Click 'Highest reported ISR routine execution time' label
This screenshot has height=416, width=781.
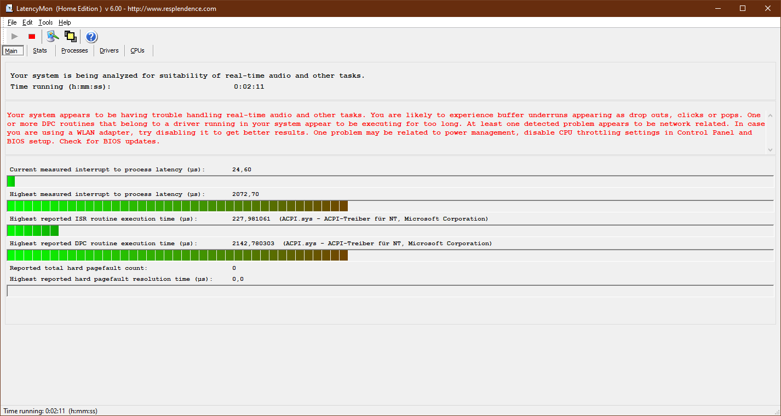(104, 219)
